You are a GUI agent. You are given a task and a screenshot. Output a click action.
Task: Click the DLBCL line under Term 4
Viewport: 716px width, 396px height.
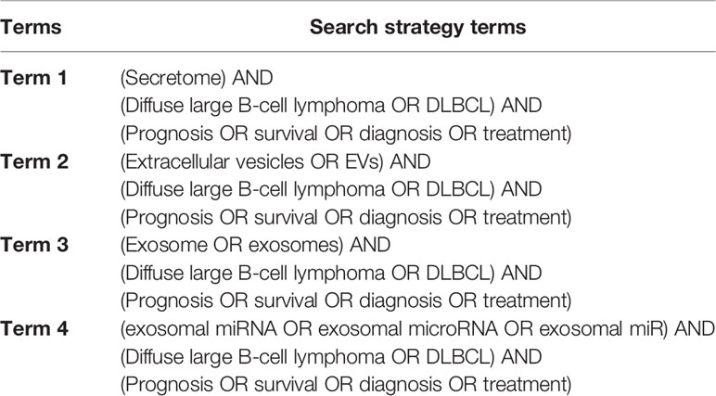(331, 357)
